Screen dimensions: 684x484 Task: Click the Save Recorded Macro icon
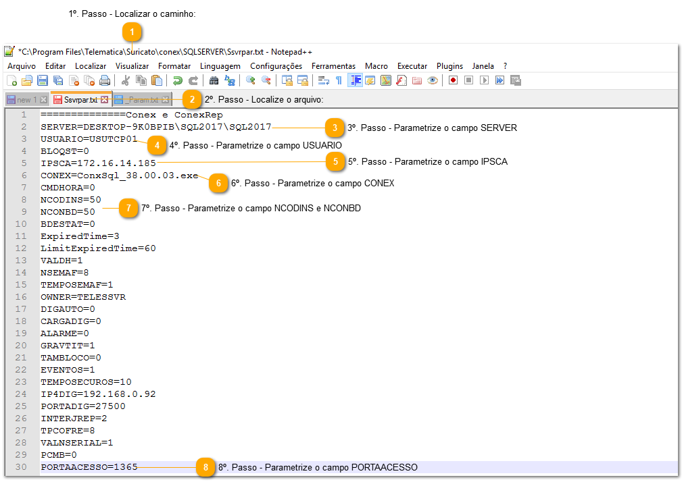(x=516, y=80)
